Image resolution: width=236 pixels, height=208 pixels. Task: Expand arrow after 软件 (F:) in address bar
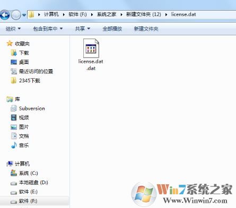pyautogui.click(x=92, y=15)
